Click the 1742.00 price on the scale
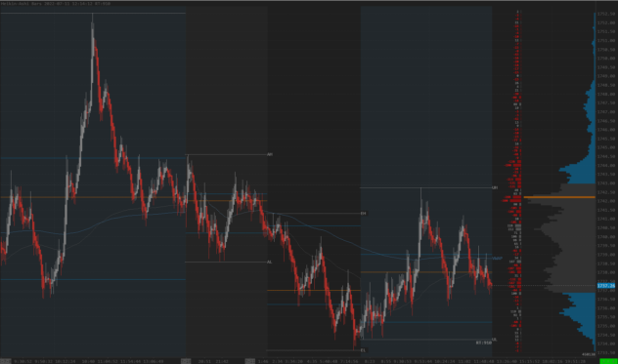 (606, 201)
